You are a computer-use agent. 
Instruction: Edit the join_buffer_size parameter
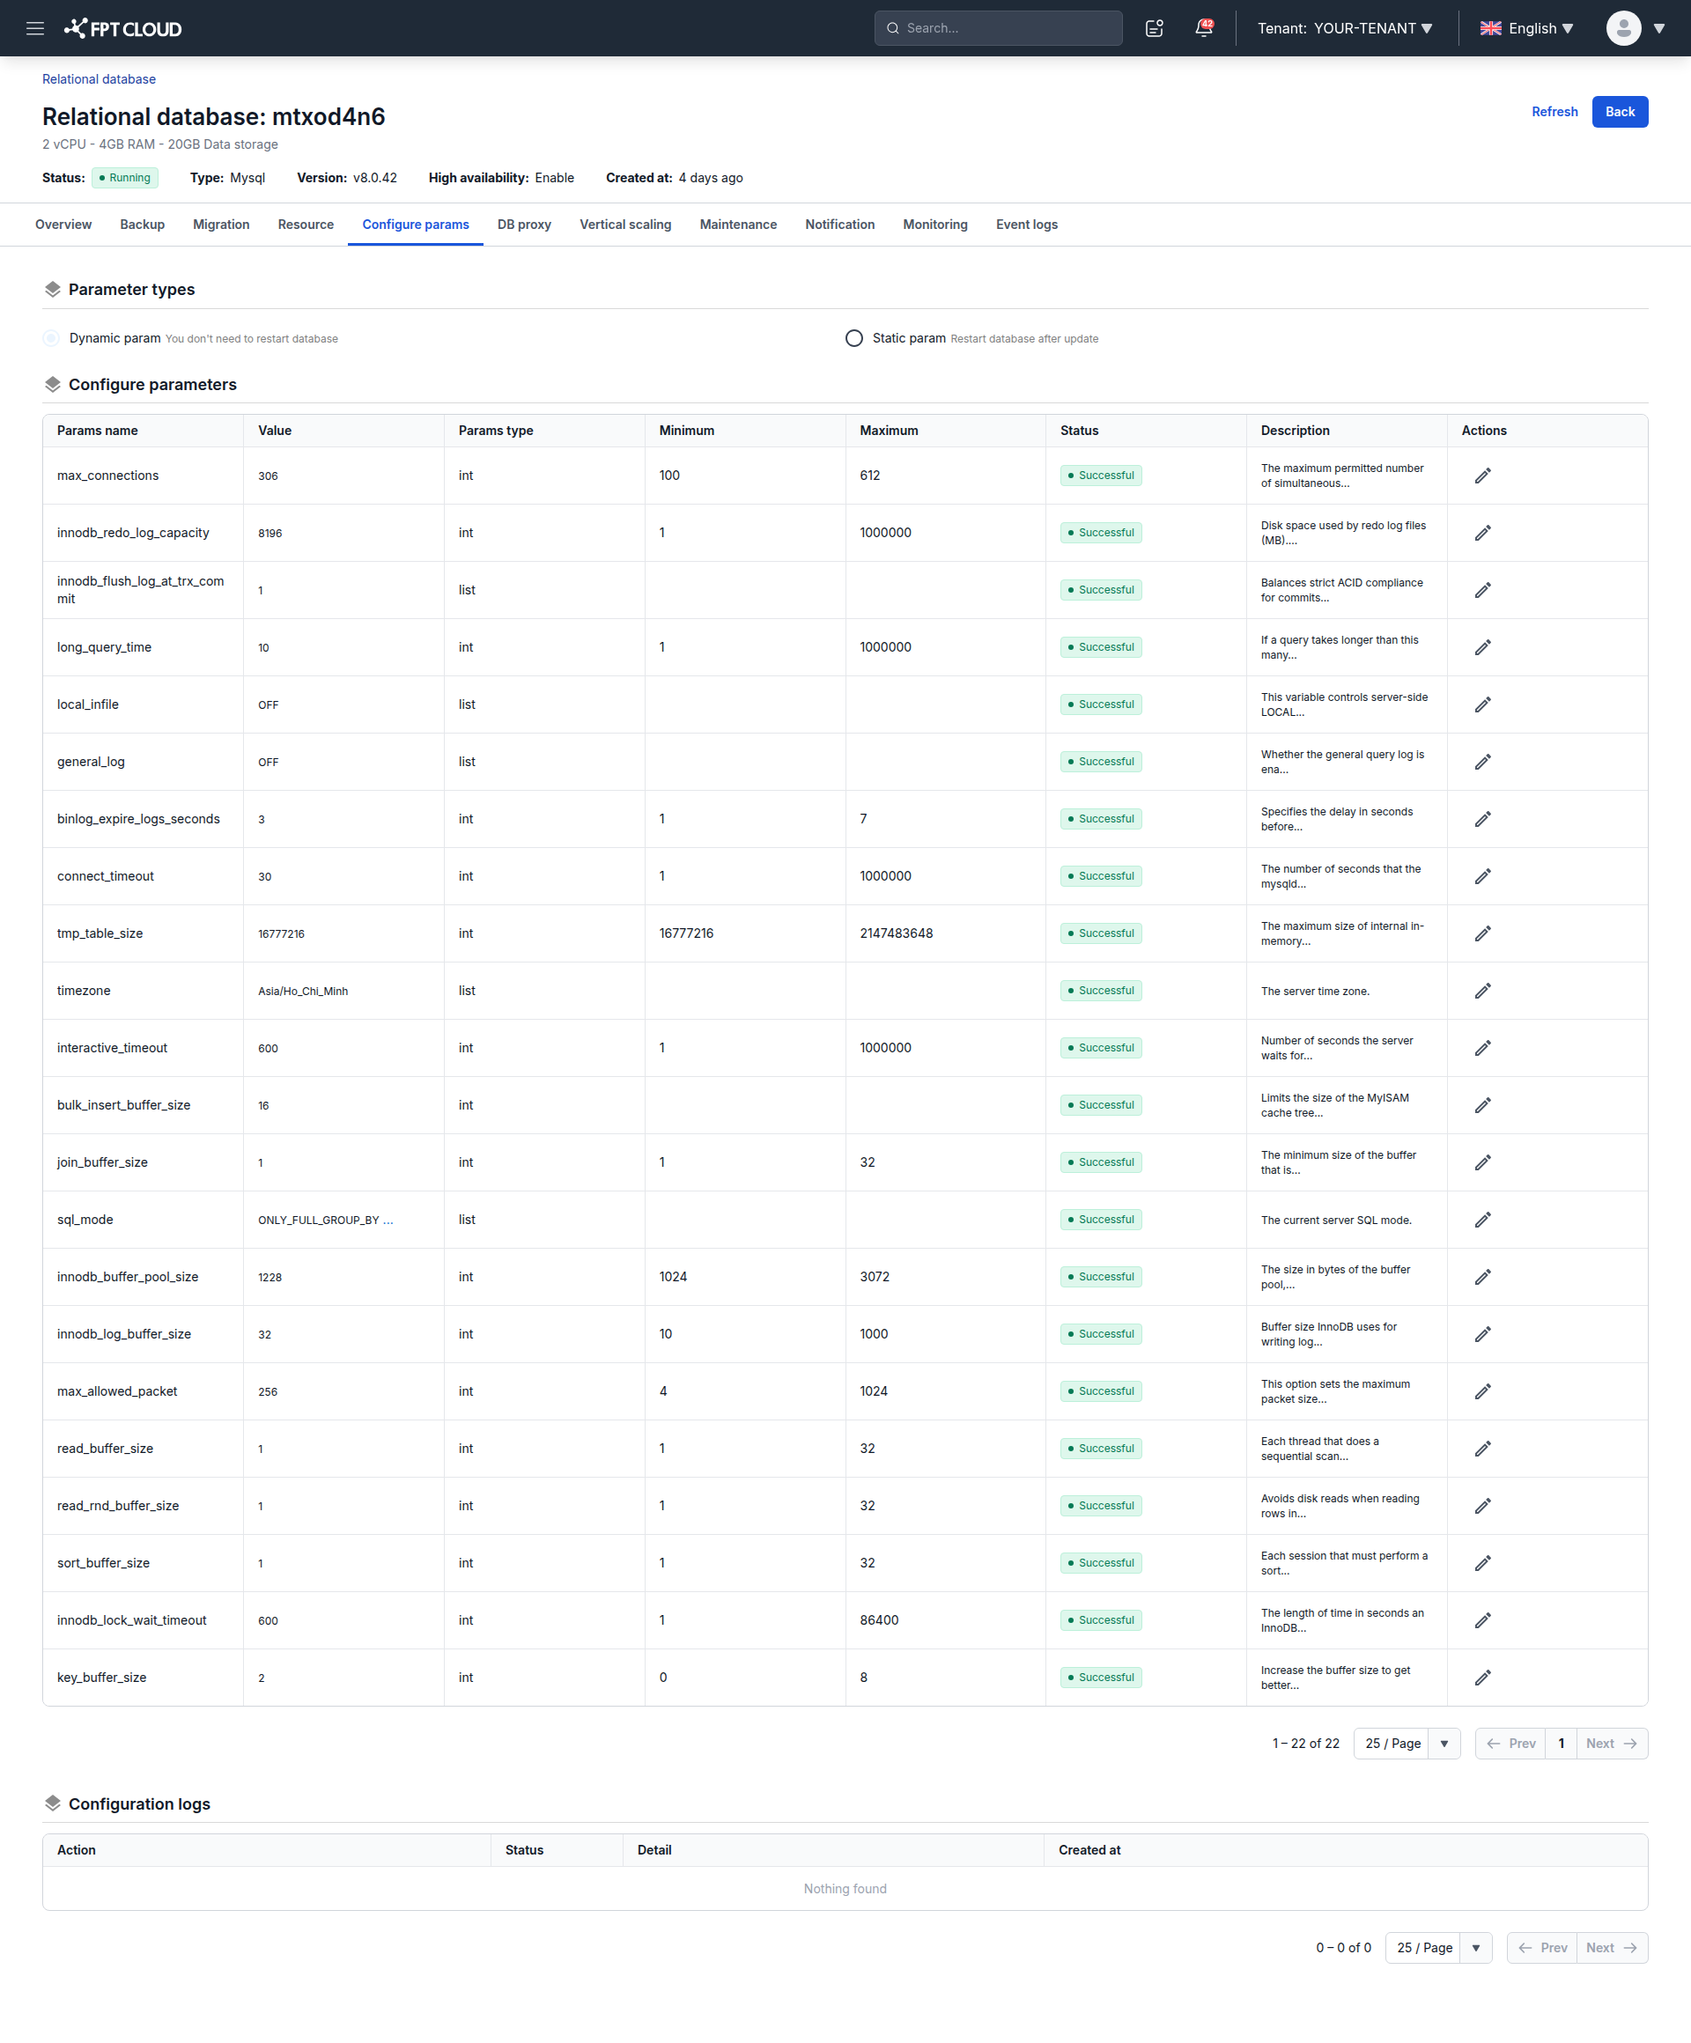[1481, 1162]
